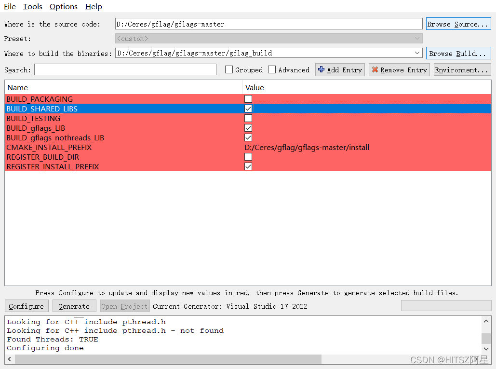Screen dimensions: 496x369
Task: Click the output log scroll down arrow
Action: (486, 348)
